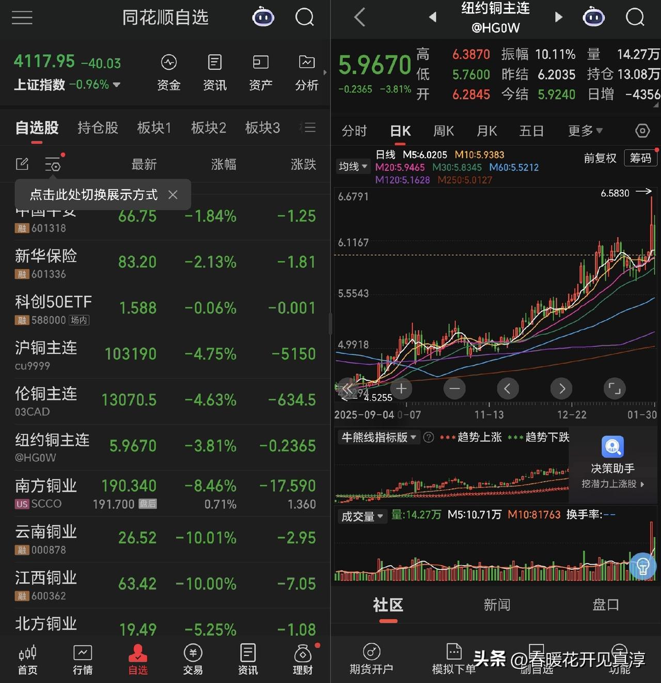Viewport: 661px width, 683px height.
Task: Open the hamburger menu in 同花顺自选
Action: coord(22,18)
